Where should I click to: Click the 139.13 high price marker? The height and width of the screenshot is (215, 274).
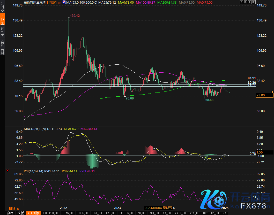pyautogui.click(x=75, y=16)
